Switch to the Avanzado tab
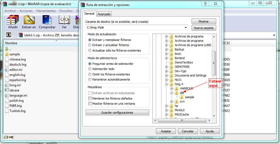 pyautogui.click(x=104, y=14)
